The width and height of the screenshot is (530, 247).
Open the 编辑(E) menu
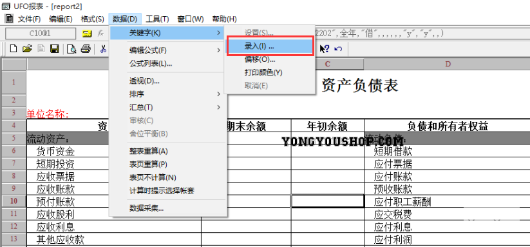point(61,19)
